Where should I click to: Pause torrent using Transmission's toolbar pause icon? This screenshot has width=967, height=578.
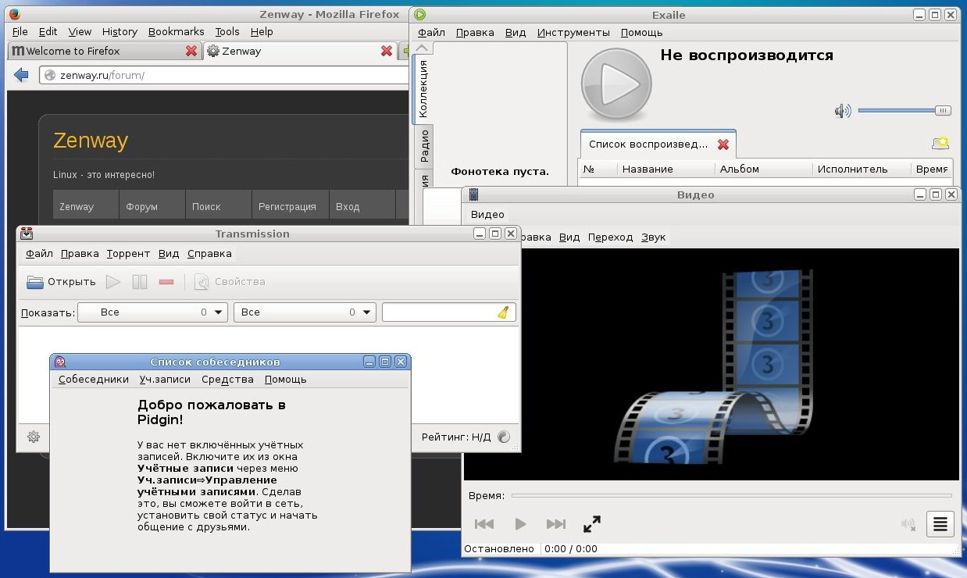(140, 282)
